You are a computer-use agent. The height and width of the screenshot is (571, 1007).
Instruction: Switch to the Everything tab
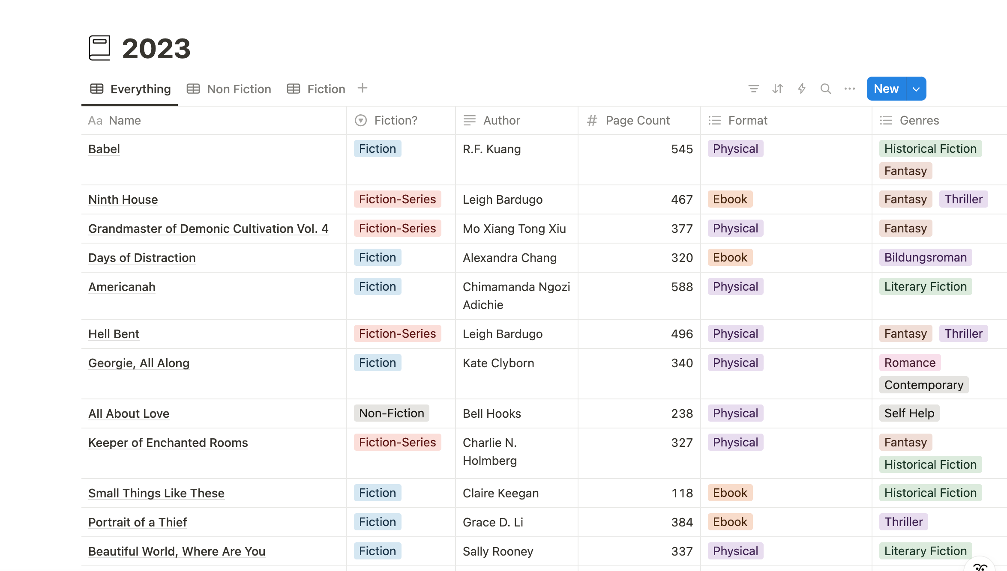pyautogui.click(x=130, y=89)
